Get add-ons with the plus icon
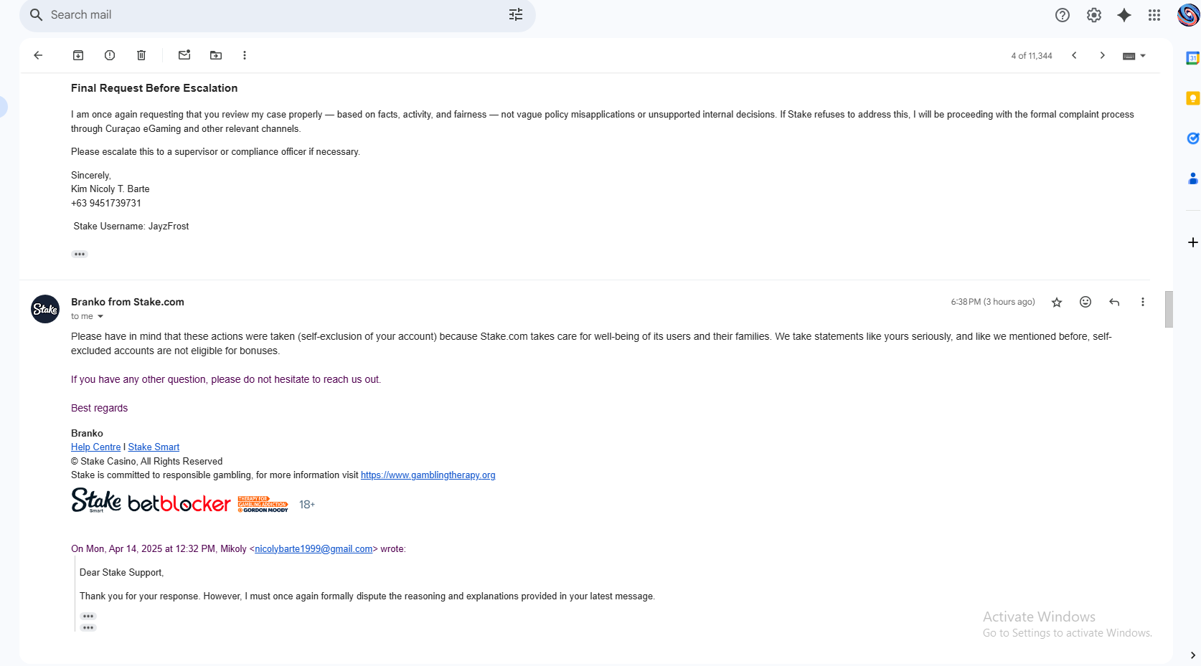This screenshot has width=1201, height=666. (1192, 242)
